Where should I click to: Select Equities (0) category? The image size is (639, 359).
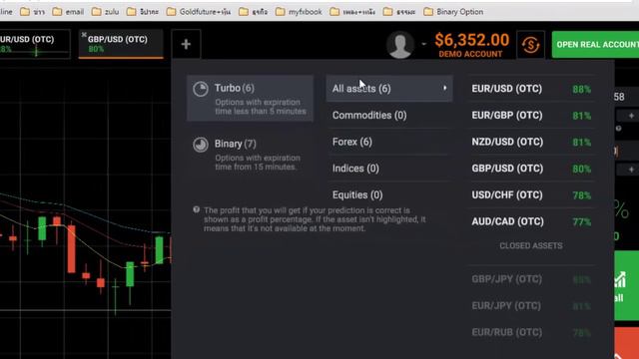(x=389, y=195)
